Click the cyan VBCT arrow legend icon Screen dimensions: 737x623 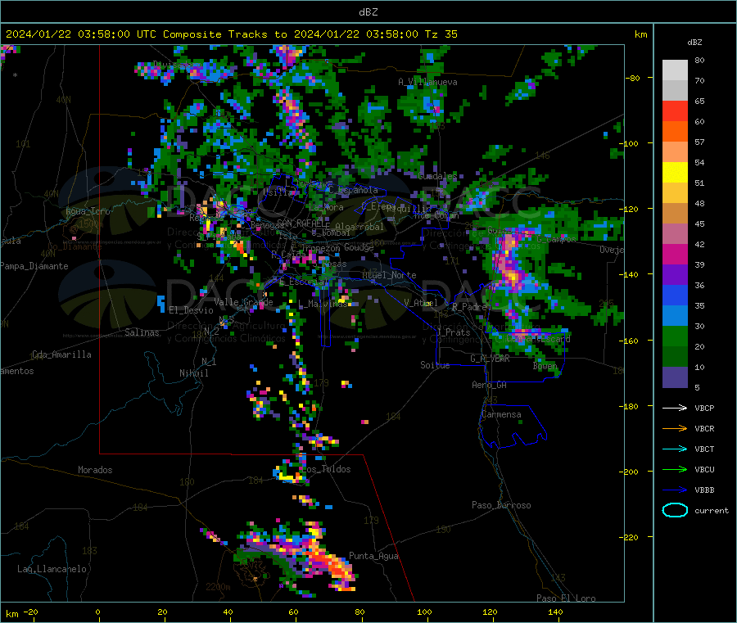coord(675,449)
